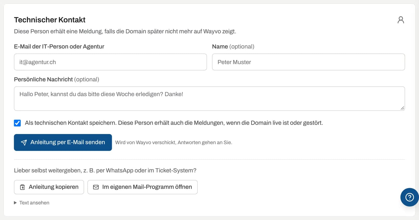Image resolution: width=419 pixels, height=220 pixels.
Task: Focus the E-Mail der IT-Person field
Action: point(110,62)
